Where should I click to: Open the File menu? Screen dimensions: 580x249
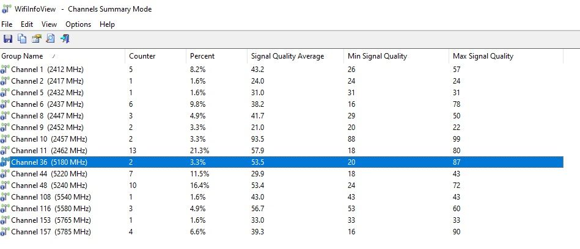click(x=7, y=24)
